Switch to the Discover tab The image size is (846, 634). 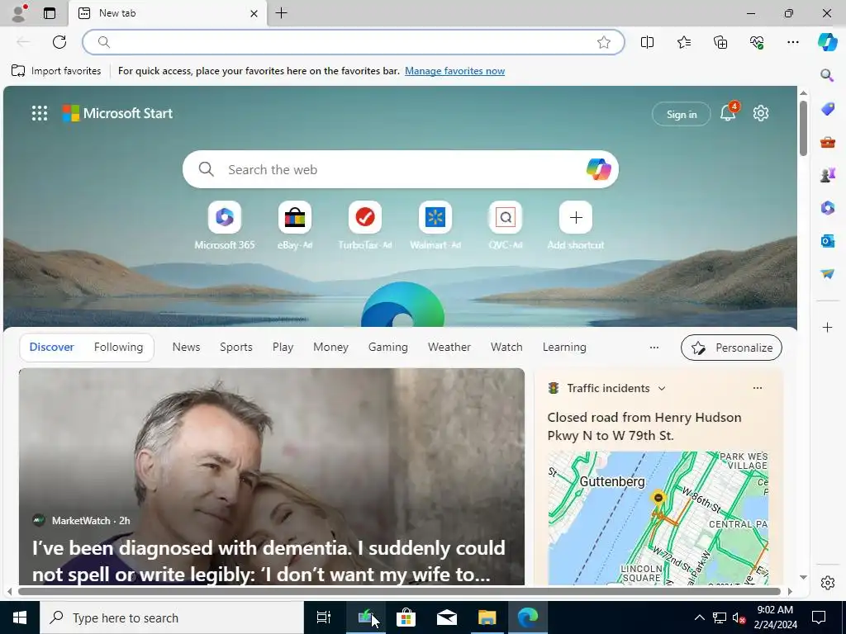(x=52, y=348)
